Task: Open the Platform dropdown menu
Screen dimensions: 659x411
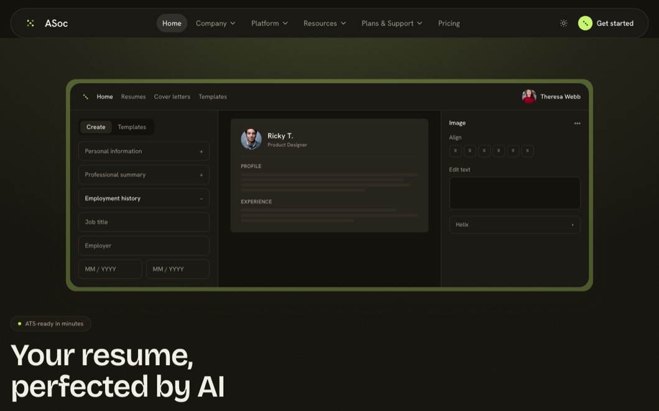Action: pos(269,23)
